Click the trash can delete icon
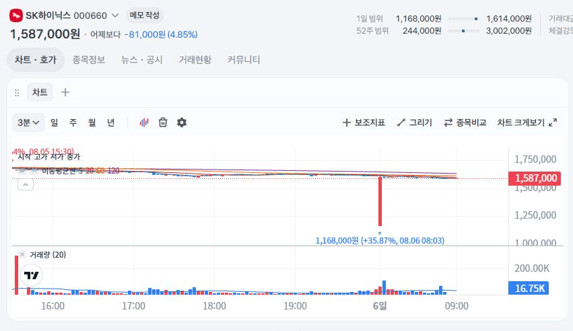 (163, 122)
